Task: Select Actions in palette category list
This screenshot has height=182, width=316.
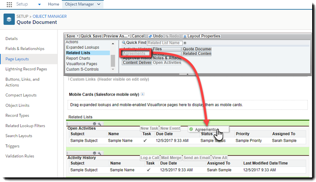Action: pos(72,42)
